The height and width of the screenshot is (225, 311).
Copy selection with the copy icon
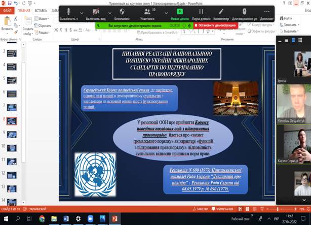(x=16, y=25)
